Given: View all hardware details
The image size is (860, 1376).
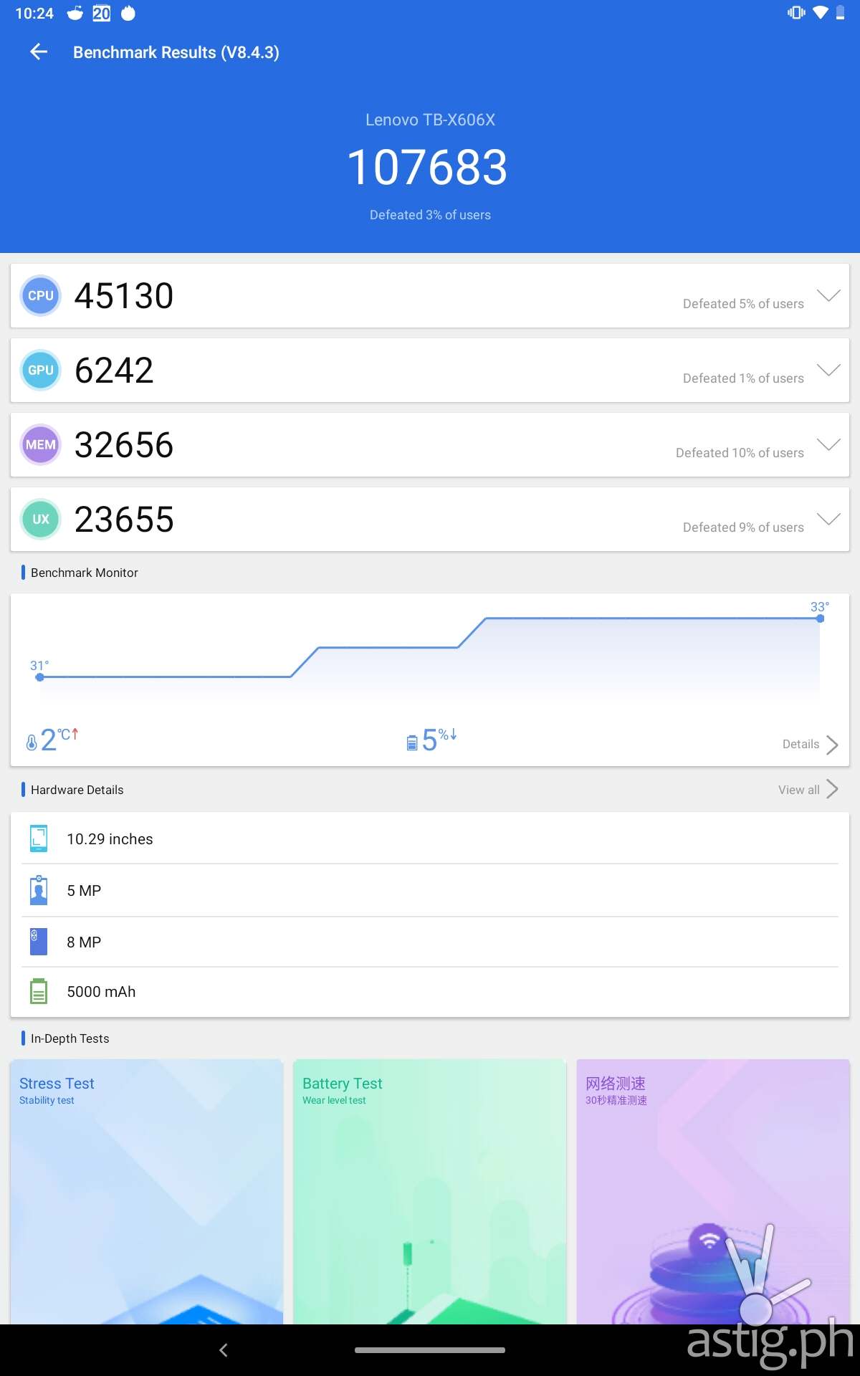Looking at the screenshot, I should tap(798, 790).
